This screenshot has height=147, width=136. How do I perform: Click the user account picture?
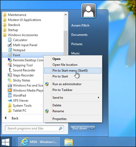click(89, 11)
